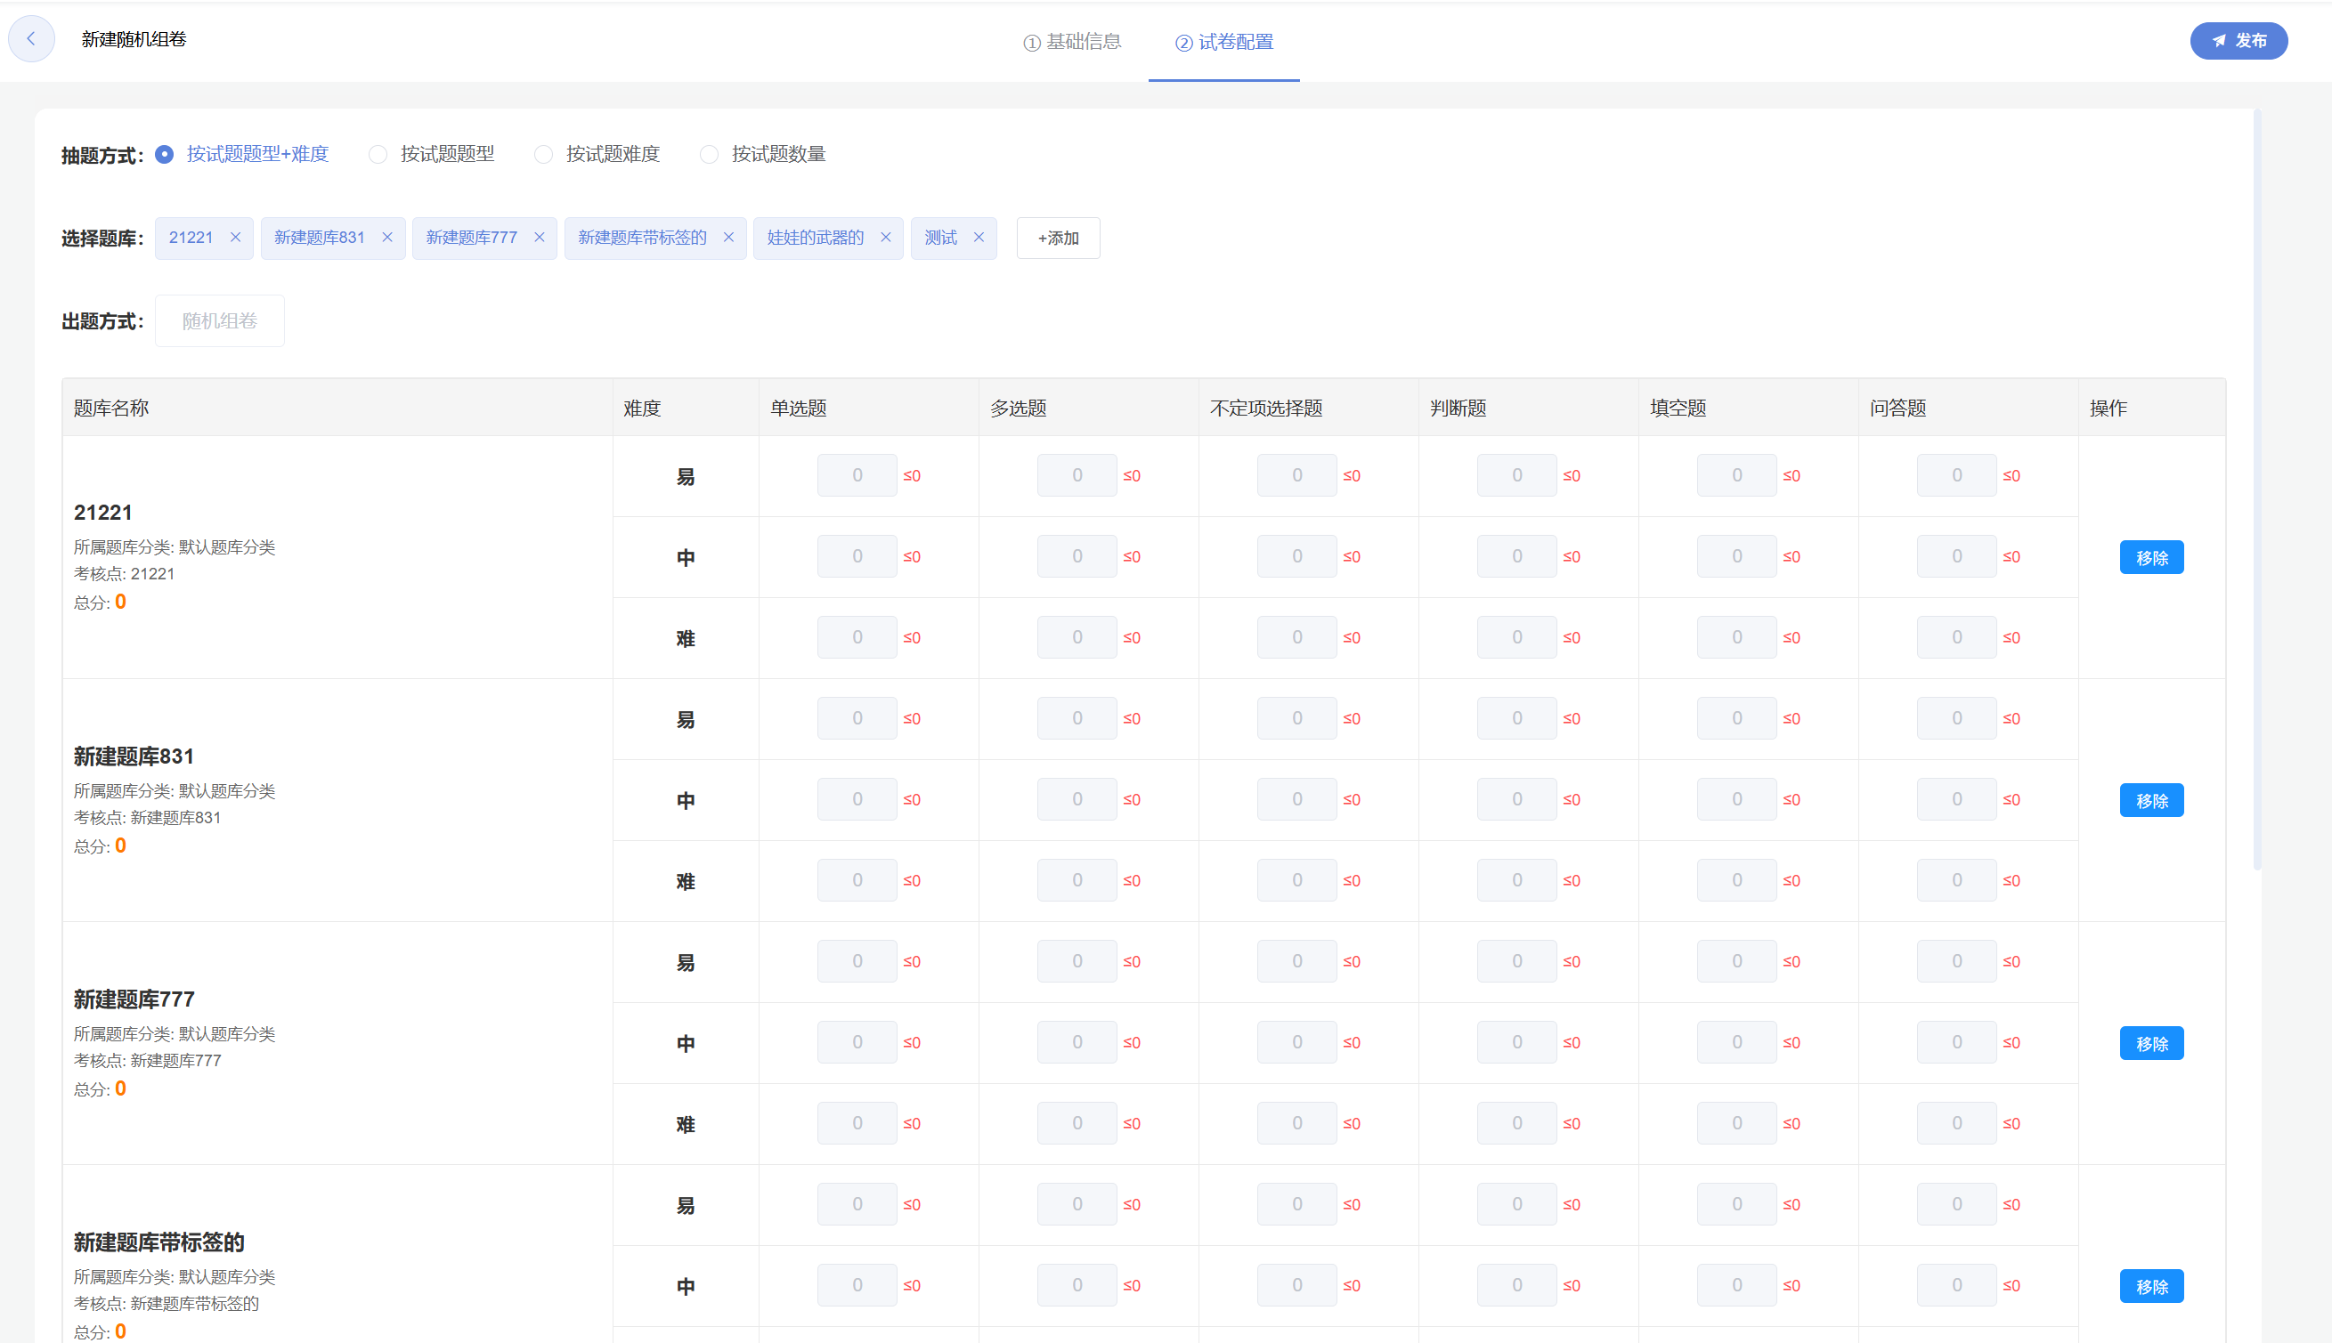Click 移除 for the 新建题库777 row

point(2152,1042)
